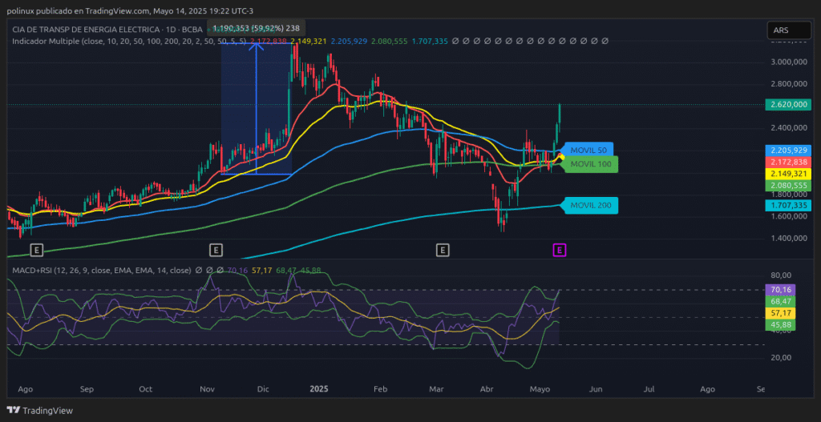The width and height of the screenshot is (821, 422).
Task: Click the earnings E marker near Nov
Action: 216,250
